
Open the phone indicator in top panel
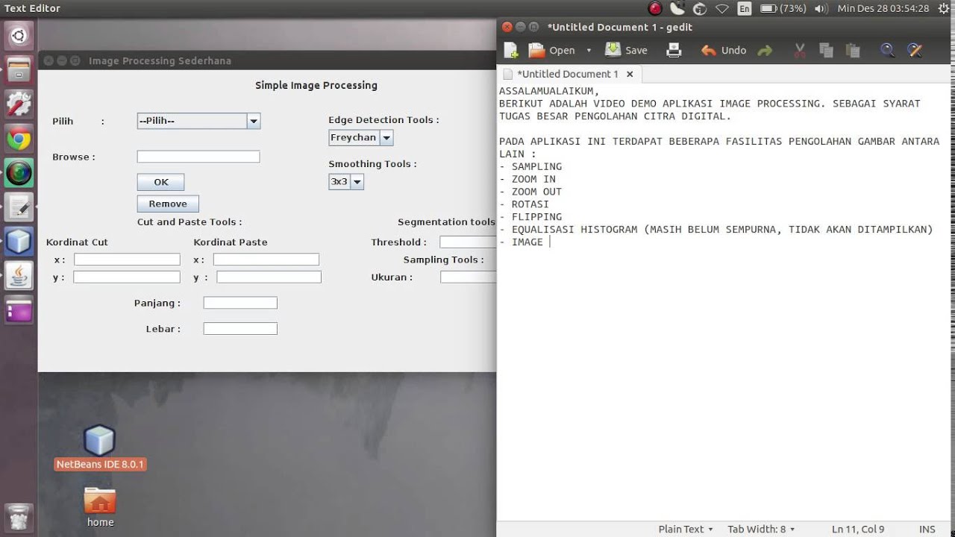(677, 9)
